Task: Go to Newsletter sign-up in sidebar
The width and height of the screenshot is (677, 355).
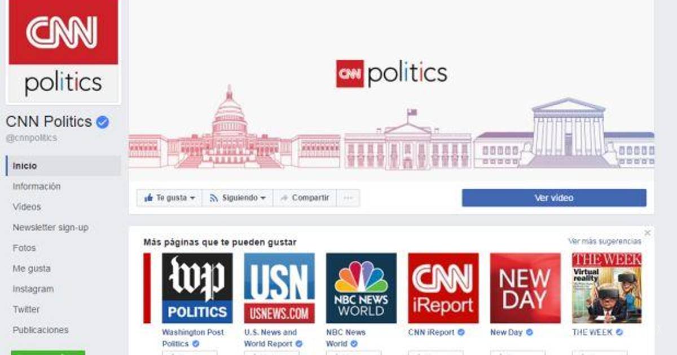Action: [51, 228]
